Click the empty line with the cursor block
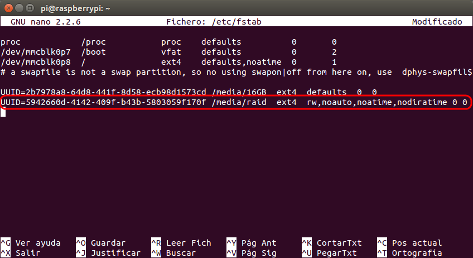This screenshot has width=473, height=258. tap(236, 112)
